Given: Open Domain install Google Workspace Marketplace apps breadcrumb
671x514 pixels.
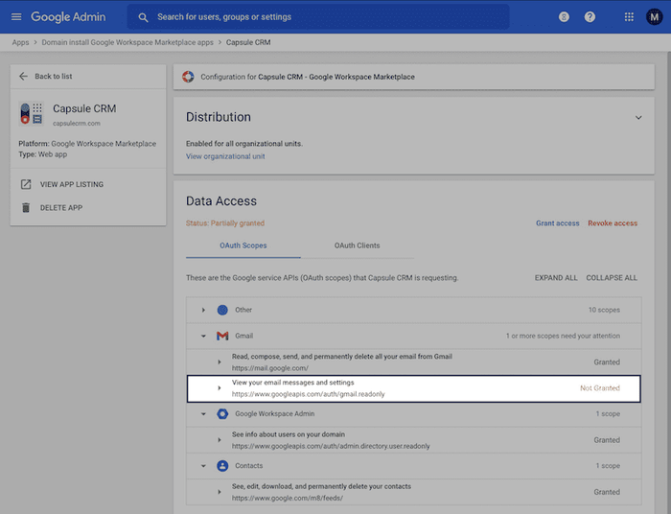Looking at the screenshot, I should pos(127,42).
